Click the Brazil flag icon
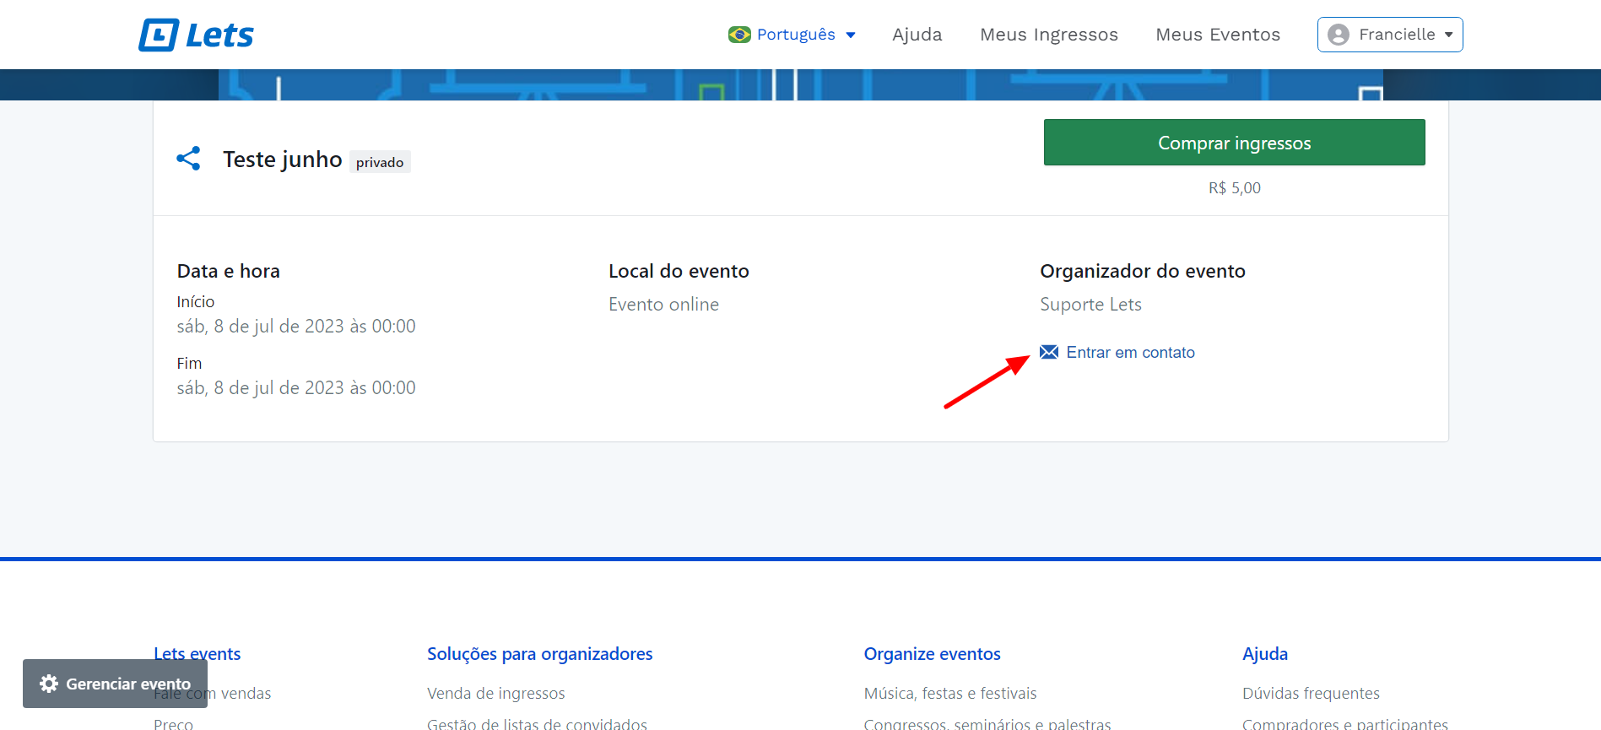Image resolution: width=1601 pixels, height=730 pixels. [x=739, y=35]
